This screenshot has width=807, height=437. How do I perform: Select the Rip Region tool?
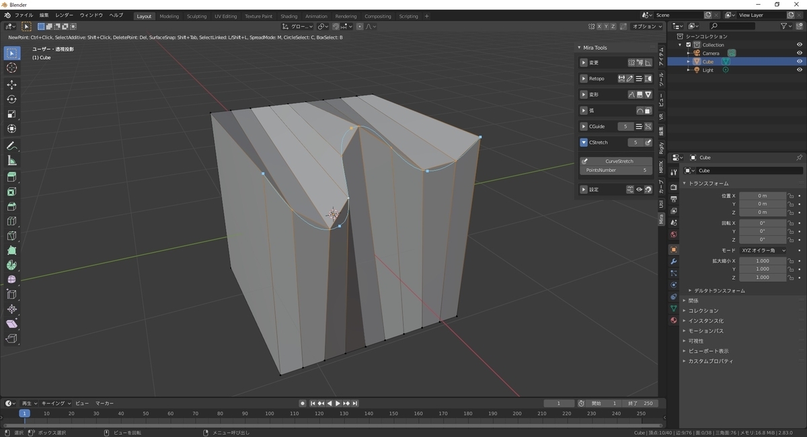pos(11,339)
